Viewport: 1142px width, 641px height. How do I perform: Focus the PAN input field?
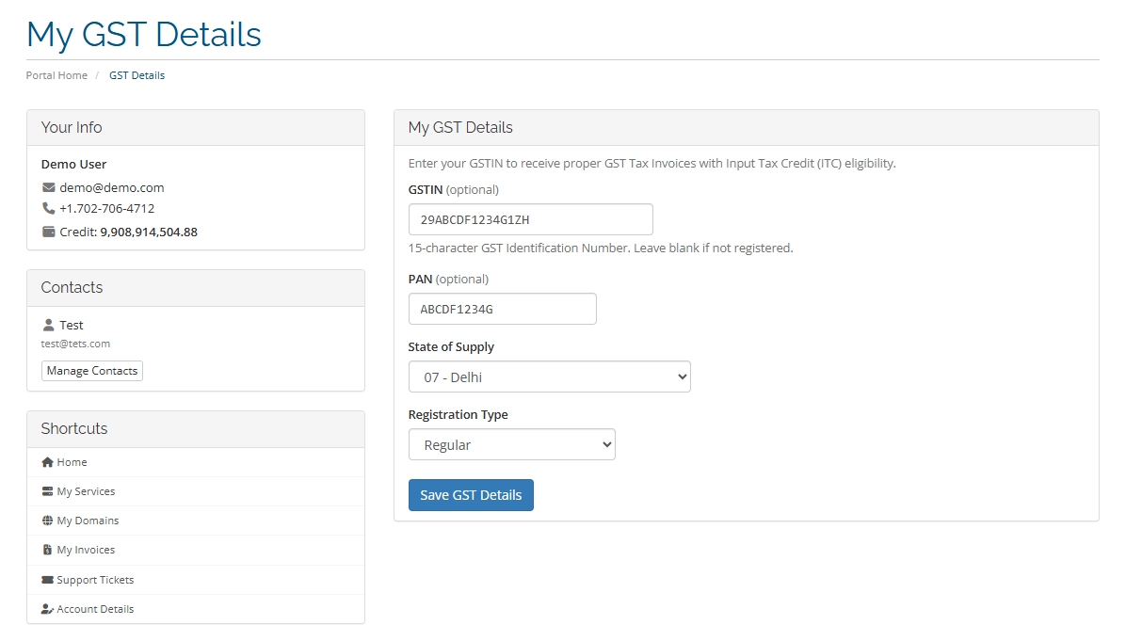click(x=503, y=309)
